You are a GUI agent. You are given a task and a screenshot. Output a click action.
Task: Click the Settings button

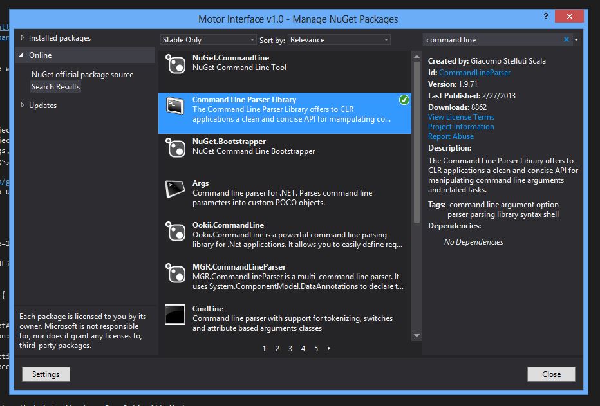point(45,374)
